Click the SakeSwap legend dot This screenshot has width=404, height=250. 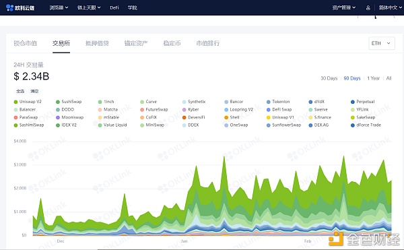(353, 117)
